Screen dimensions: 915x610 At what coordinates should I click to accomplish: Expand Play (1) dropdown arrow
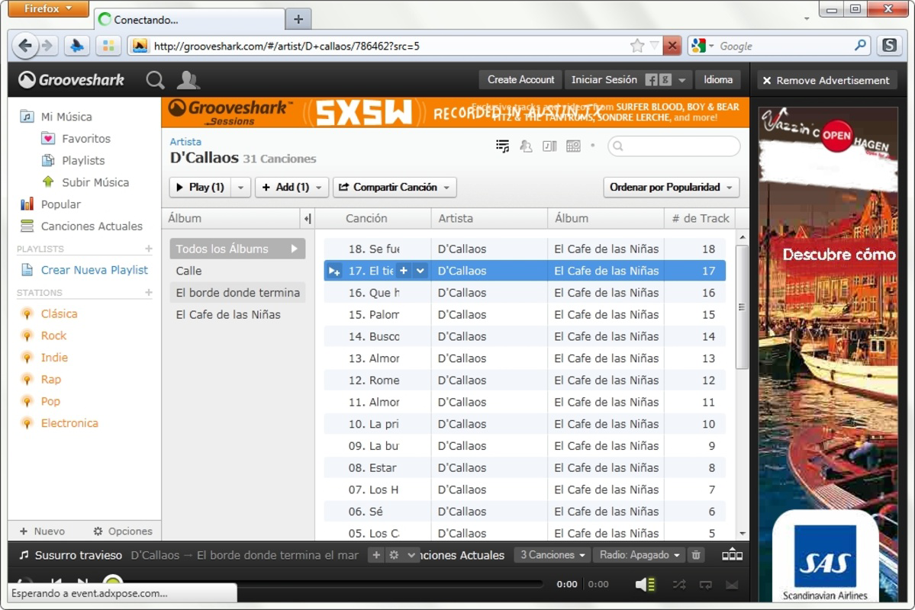pos(240,188)
